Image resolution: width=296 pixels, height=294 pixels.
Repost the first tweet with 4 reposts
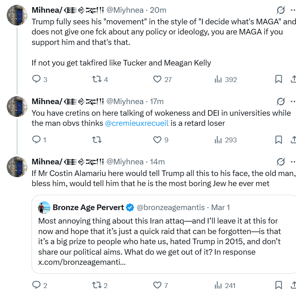[97, 79]
